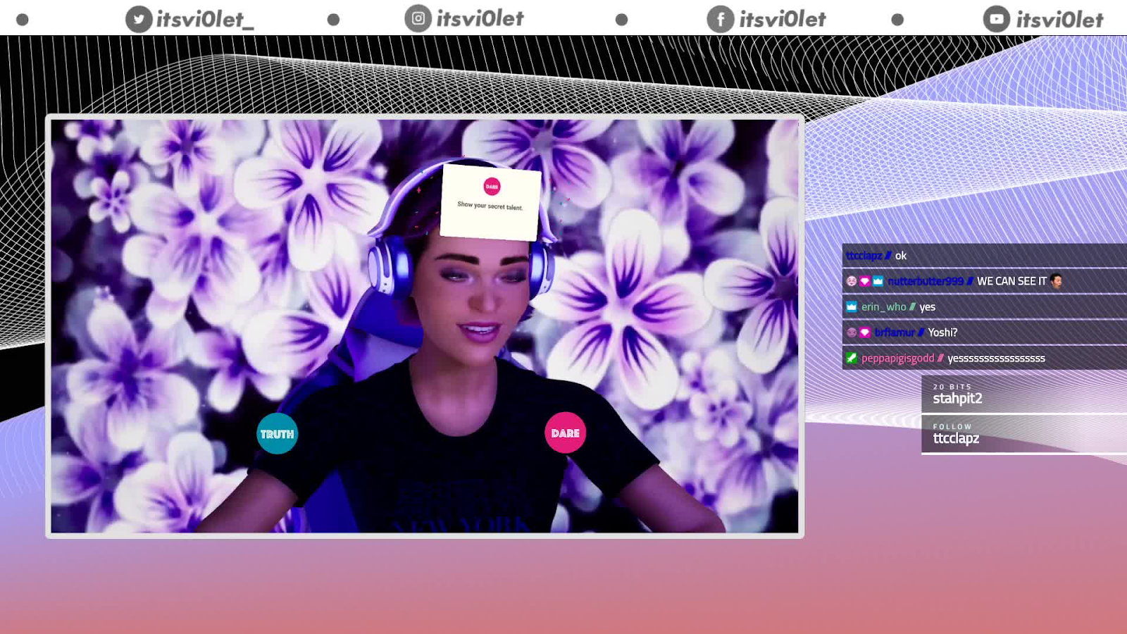Click the erin_who username in chat
The height and width of the screenshot is (634, 1127).
tap(884, 306)
